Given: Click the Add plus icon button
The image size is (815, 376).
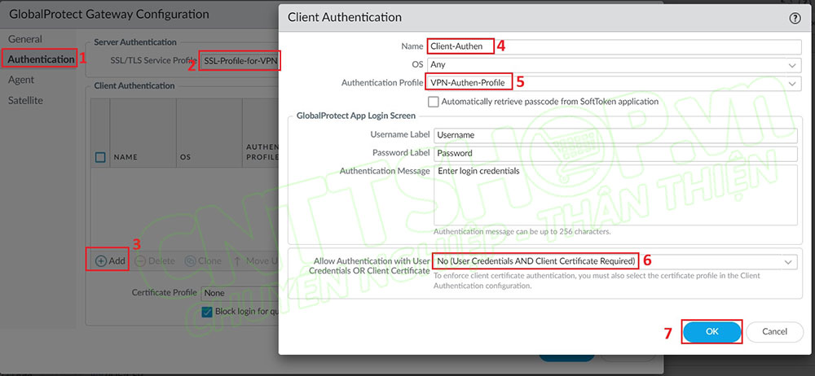Looking at the screenshot, I should pyautogui.click(x=111, y=260).
